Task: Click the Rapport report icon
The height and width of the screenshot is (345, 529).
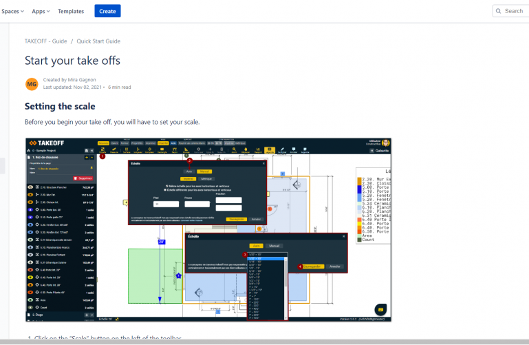Action: point(258,150)
